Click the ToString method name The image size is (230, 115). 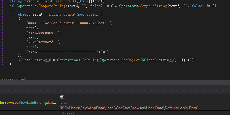click(x=90, y=60)
